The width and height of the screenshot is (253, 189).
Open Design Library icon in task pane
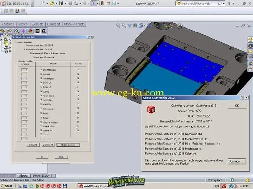pyautogui.click(x=250, y=45)
